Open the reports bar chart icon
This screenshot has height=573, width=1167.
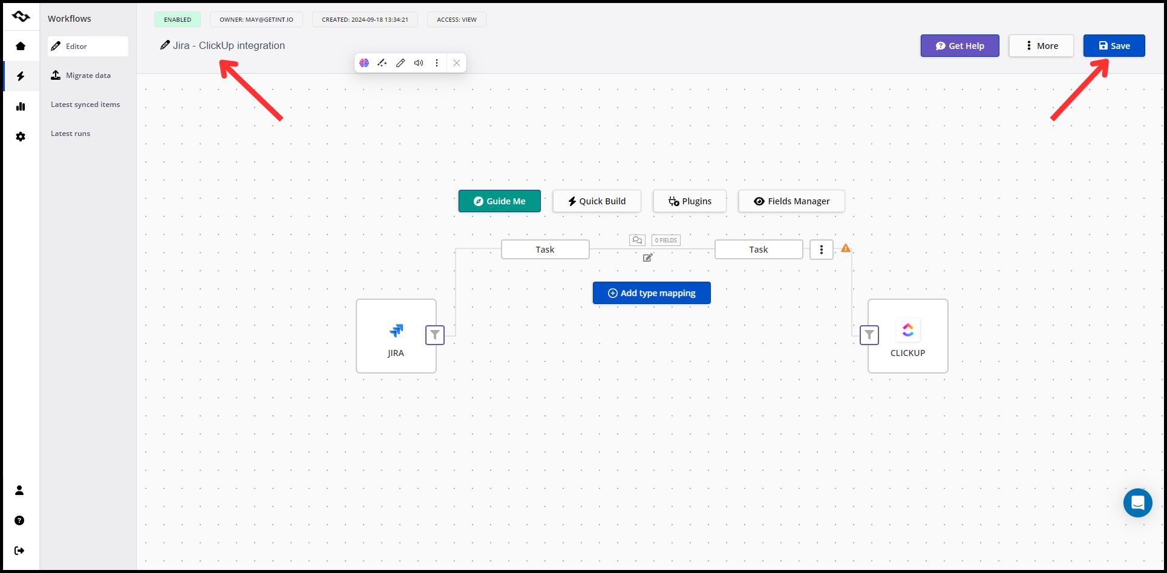[21, 106]
